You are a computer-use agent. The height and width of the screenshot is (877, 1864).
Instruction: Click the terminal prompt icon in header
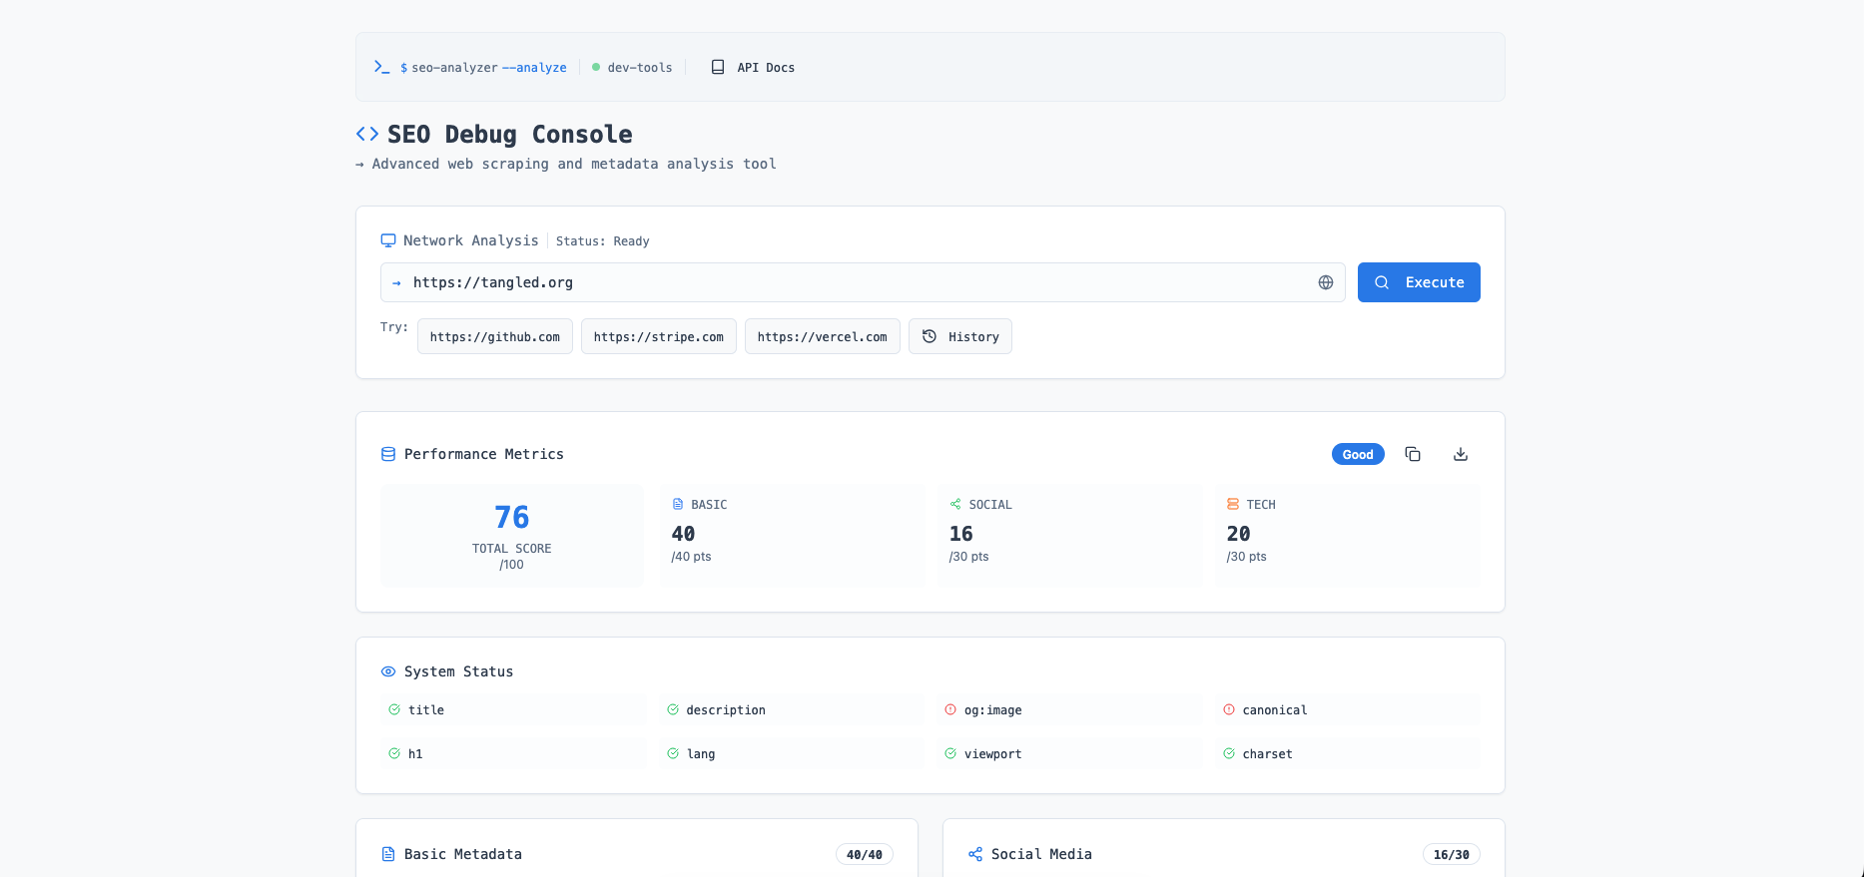tap(381, 67)
